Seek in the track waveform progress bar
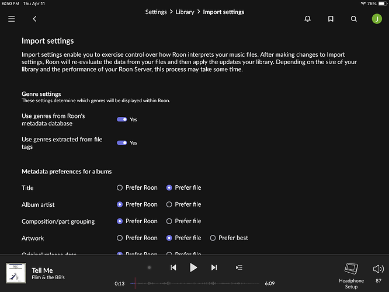This screenshot has height=292, width=389. coord(194,283)
